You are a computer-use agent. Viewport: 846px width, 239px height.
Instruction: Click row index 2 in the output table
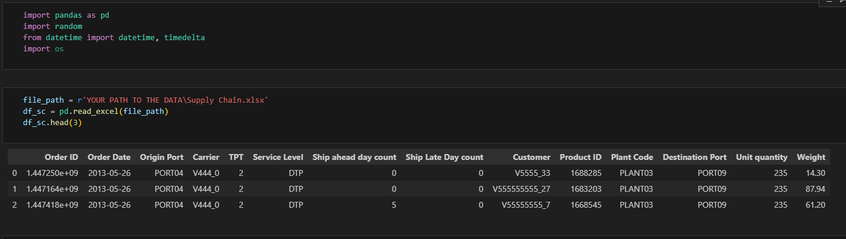point(14,205)
